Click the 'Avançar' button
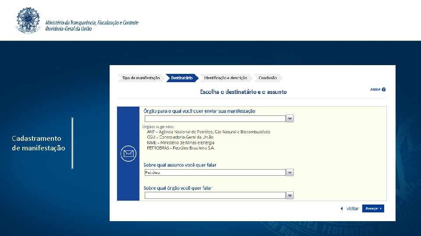Viewport: 421px width, 236px height. coord(373,208)
